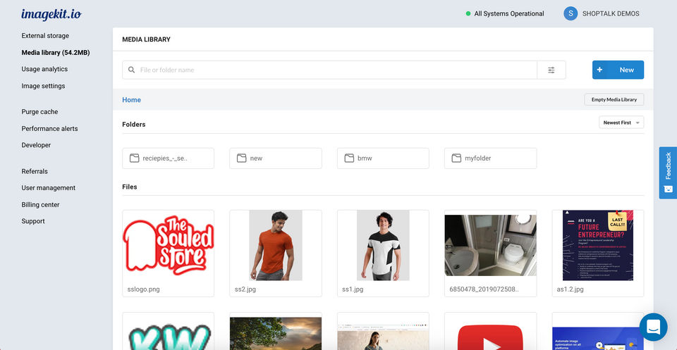Click the imagekit.io logo
Viewport: 677px width, 350px height.
pyautogui.click(x=51, y=14)
